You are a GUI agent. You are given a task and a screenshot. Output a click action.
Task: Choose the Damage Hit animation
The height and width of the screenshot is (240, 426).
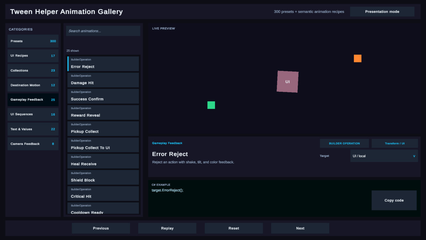click(103, 80)
